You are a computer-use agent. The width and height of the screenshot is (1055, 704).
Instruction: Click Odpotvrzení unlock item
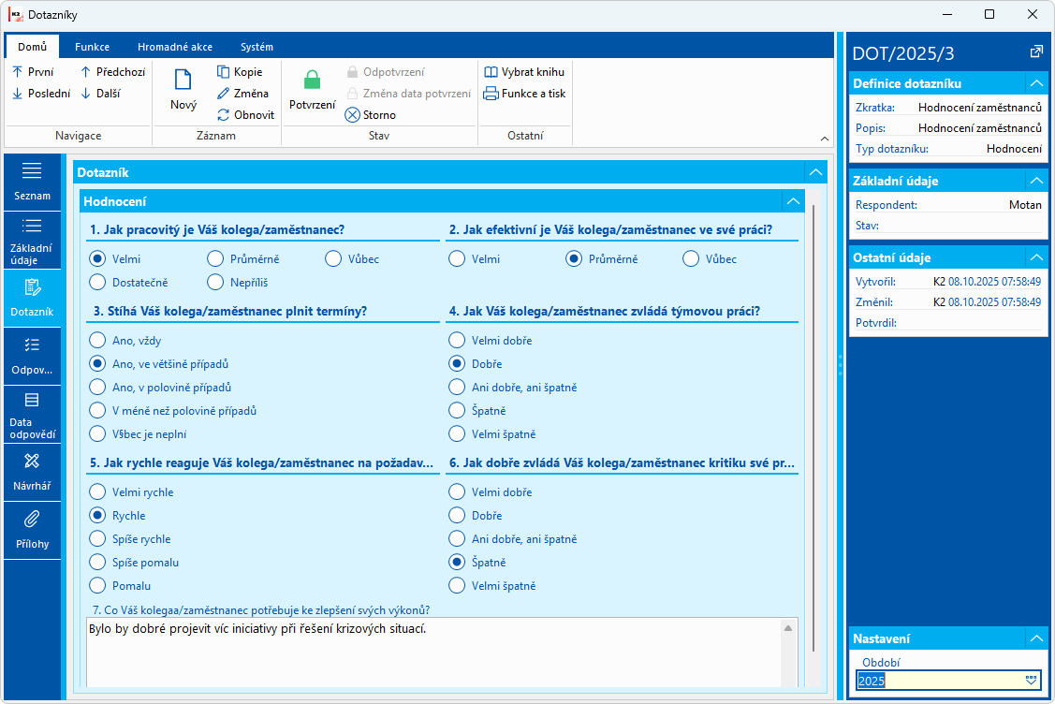tap(386, 72)
